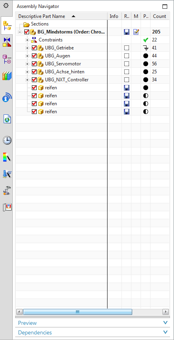Expand the Constraints tree node
Screen dimensions: 174x340
click(x=27, y=40)
